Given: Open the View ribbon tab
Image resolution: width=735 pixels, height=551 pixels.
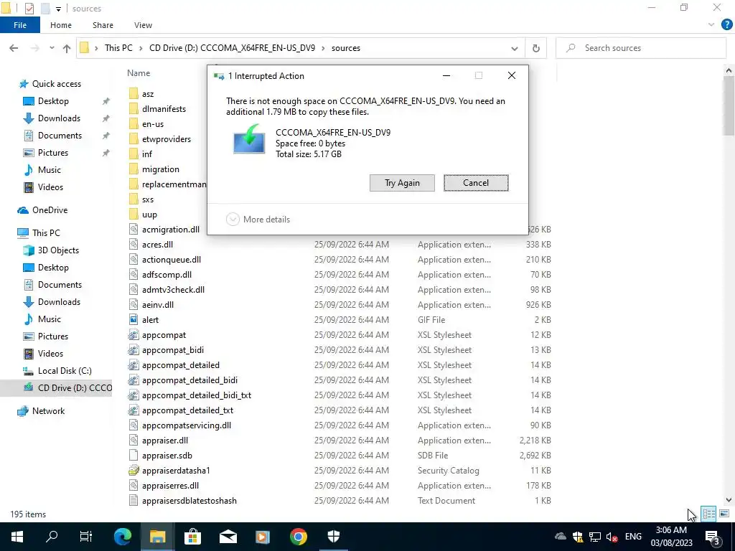Looking at the screenshot, I should 143,25.
